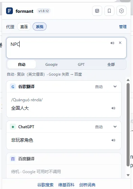Play audio for 非玩家角色 translation
The height and width of the screenshot is (189, 133).
[113, 140]
